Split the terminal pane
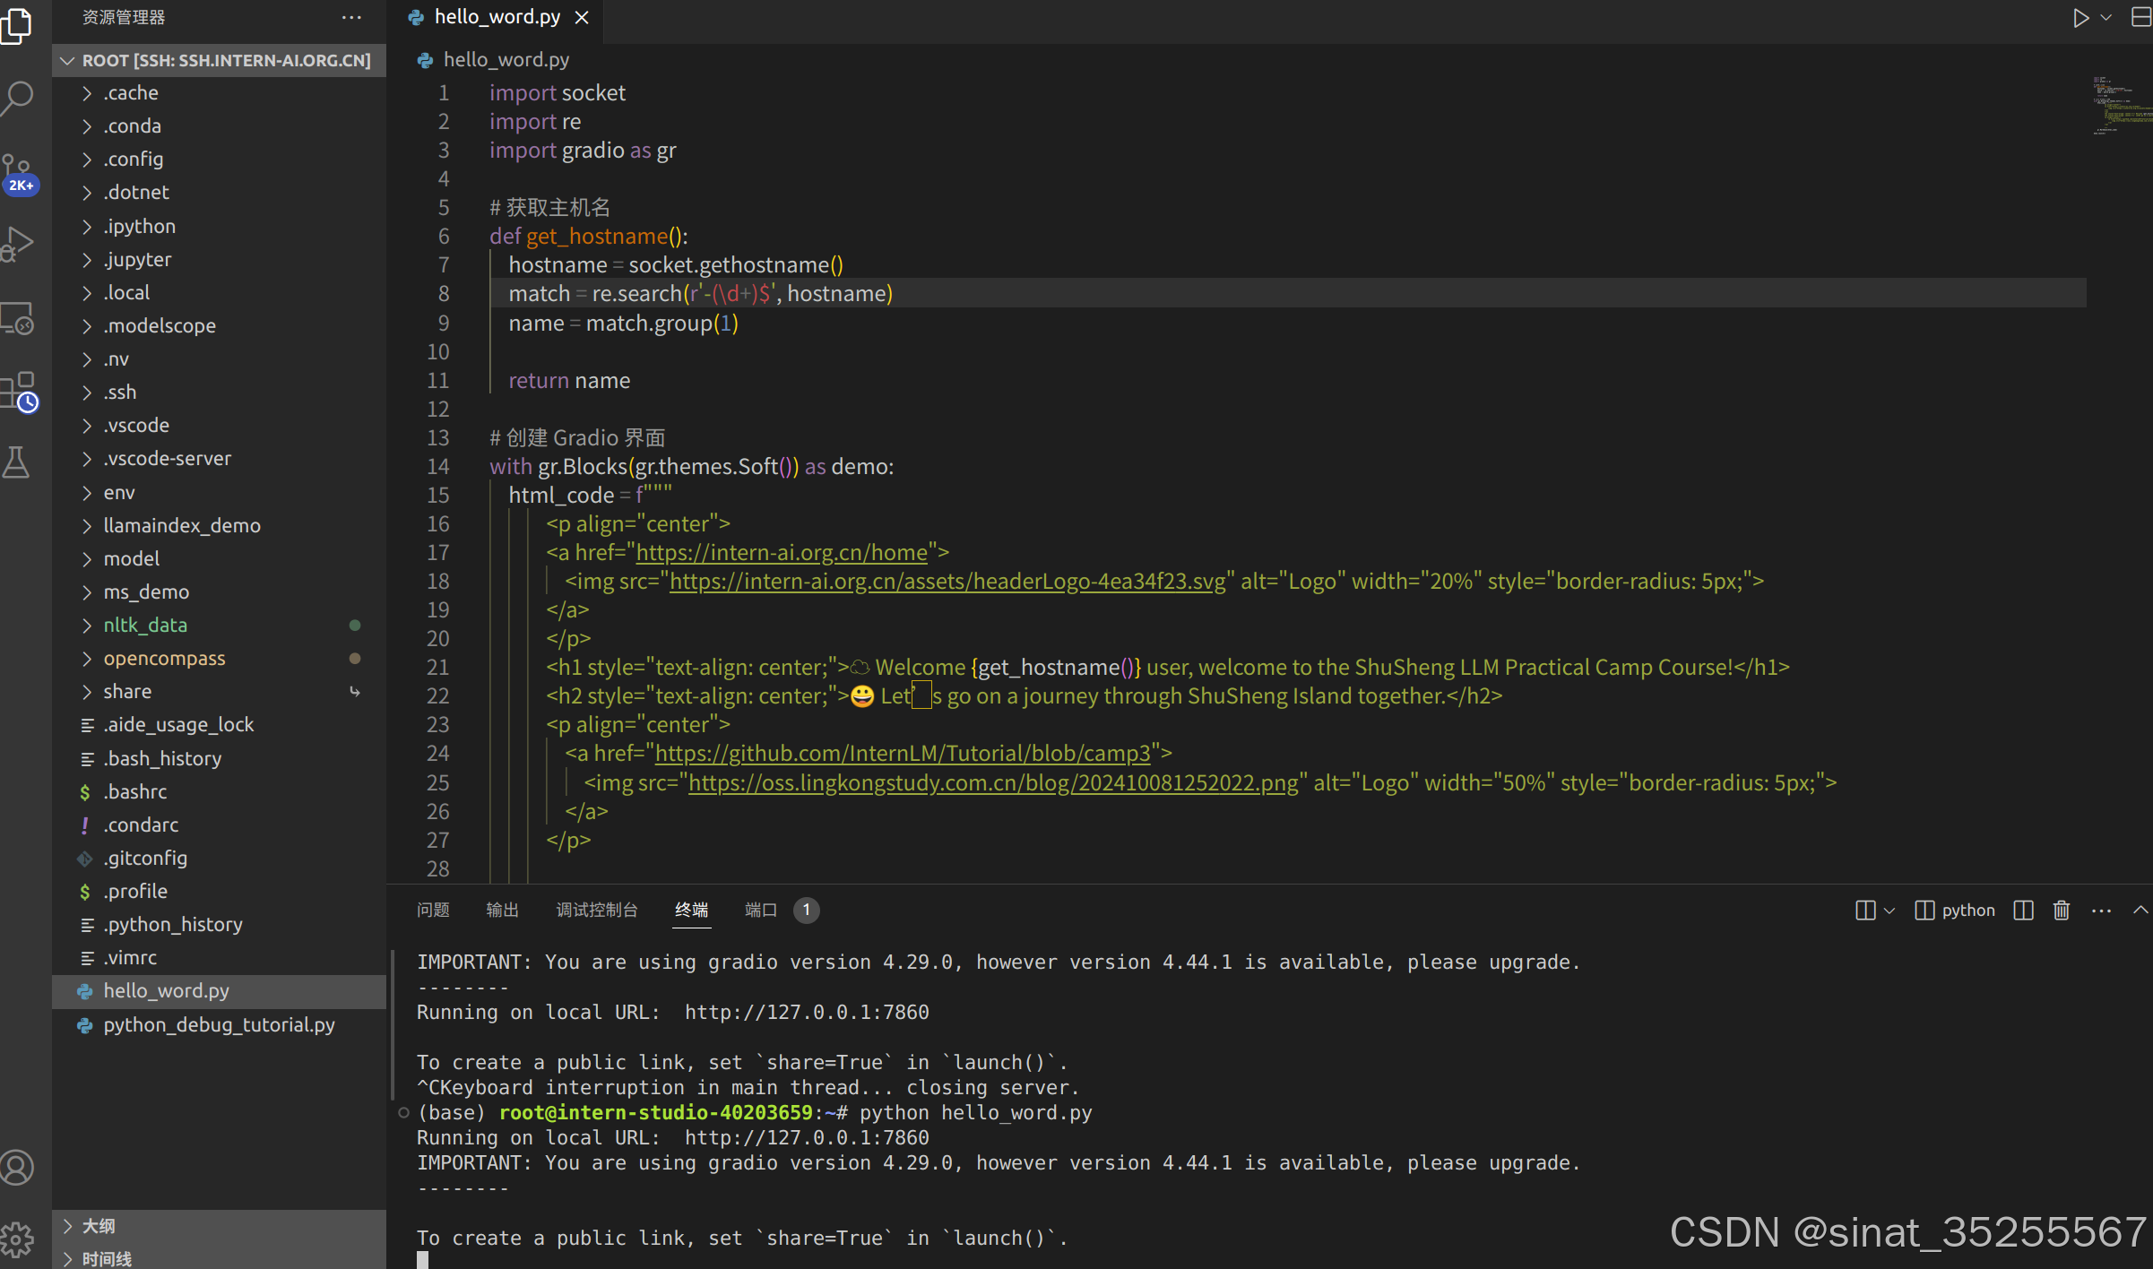This screenshot has width=2153, height=1269. tap(2022, 910)
